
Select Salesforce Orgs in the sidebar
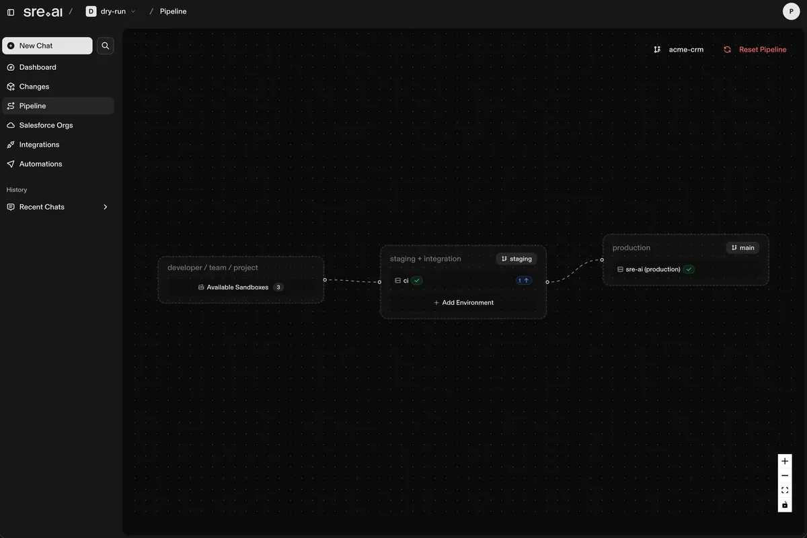(x=58, y=126)
